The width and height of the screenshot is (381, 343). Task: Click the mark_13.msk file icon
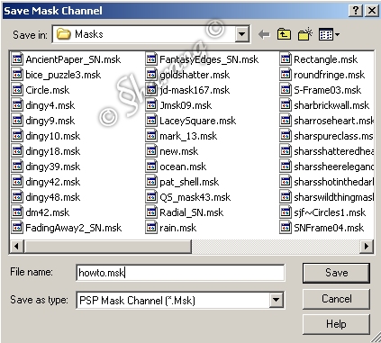(x=151, y=136)
